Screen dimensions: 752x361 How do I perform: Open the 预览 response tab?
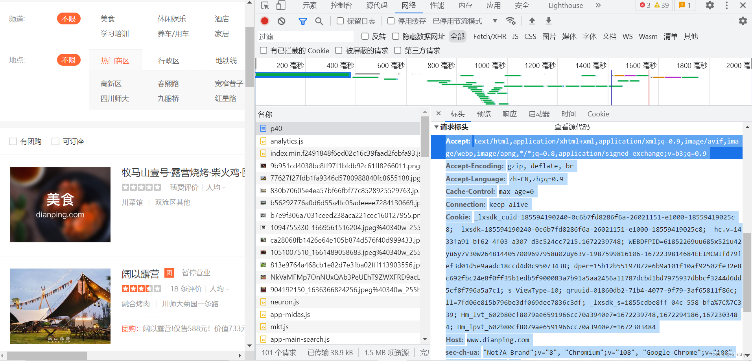[483, 114]
